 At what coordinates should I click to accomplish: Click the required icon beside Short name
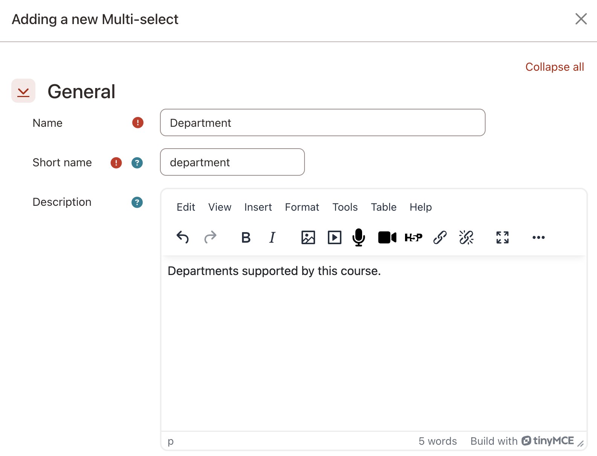tap(116, 163)
